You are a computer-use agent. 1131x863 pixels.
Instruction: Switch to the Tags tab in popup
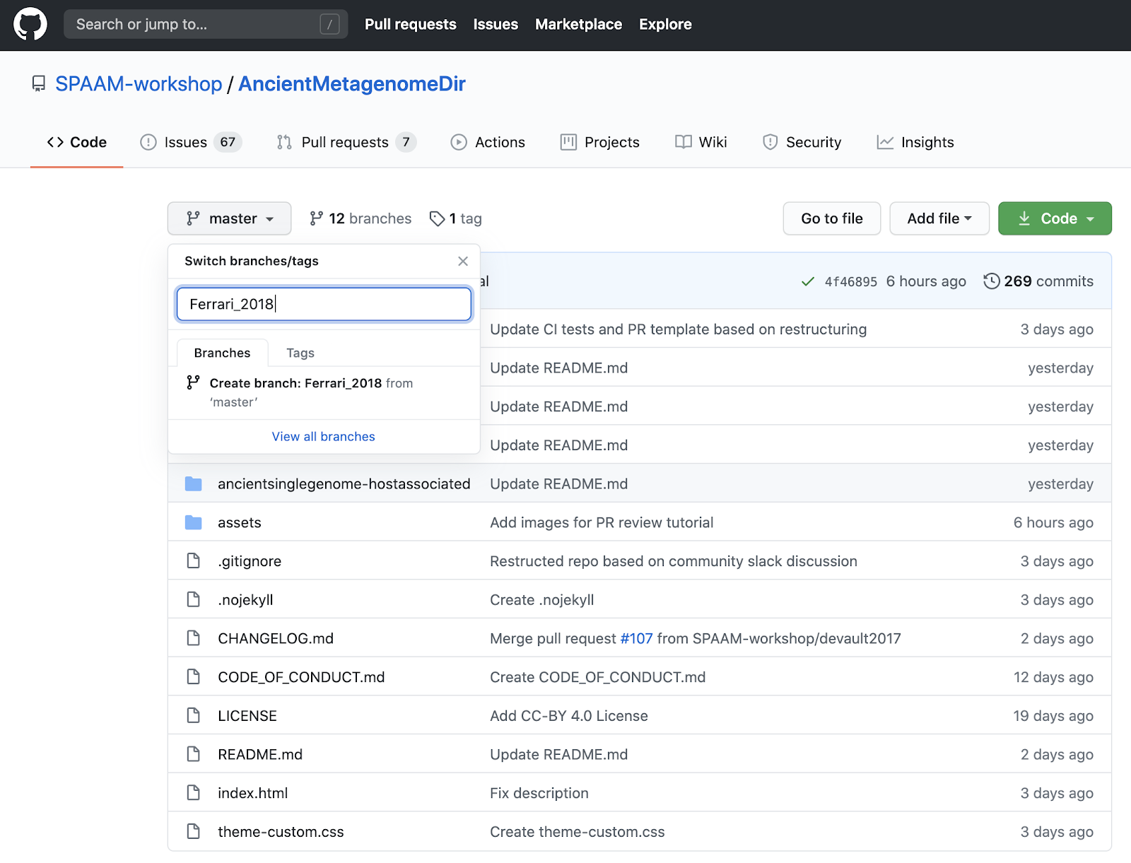(300, 353)
